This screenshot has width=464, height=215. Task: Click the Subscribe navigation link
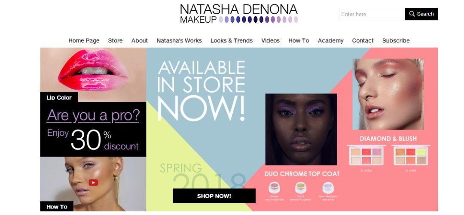[x=396, y=40]
